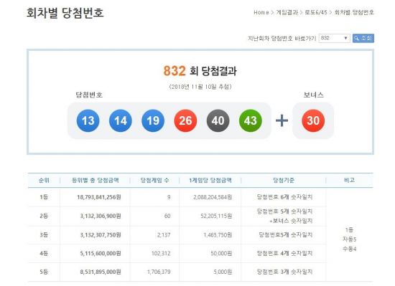Screen dimensions: 395x286
Task: Click the green lottery ball number 43
Action: [x=251, y=120]
